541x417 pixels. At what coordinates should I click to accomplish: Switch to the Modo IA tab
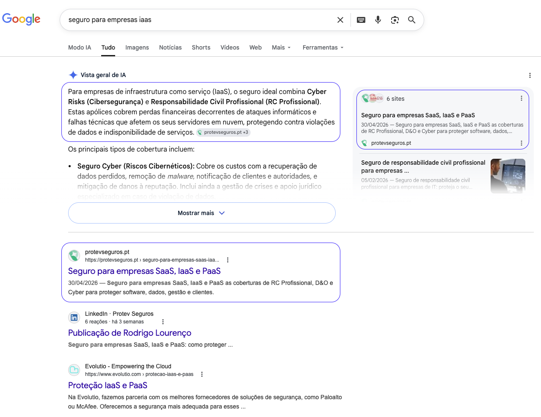[80, 47]
